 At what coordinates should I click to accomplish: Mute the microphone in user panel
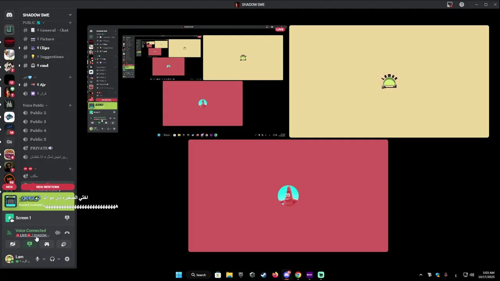coord(37,259)
